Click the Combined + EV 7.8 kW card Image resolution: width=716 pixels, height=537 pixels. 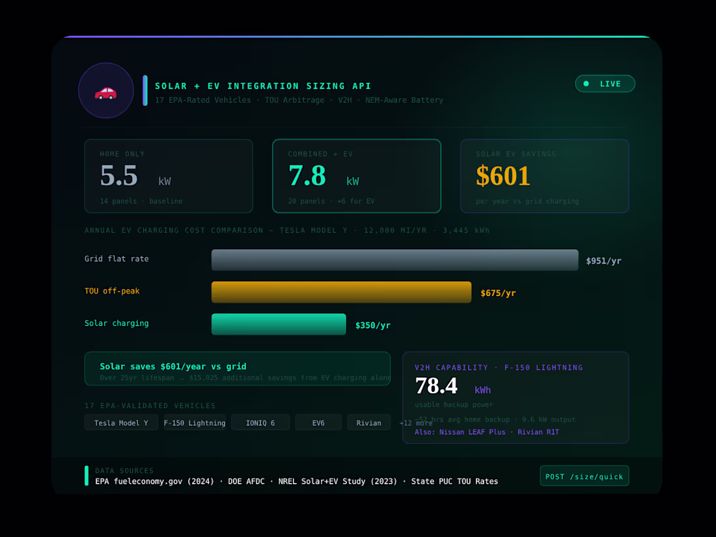pyautogui.click(x=357, y=176)
